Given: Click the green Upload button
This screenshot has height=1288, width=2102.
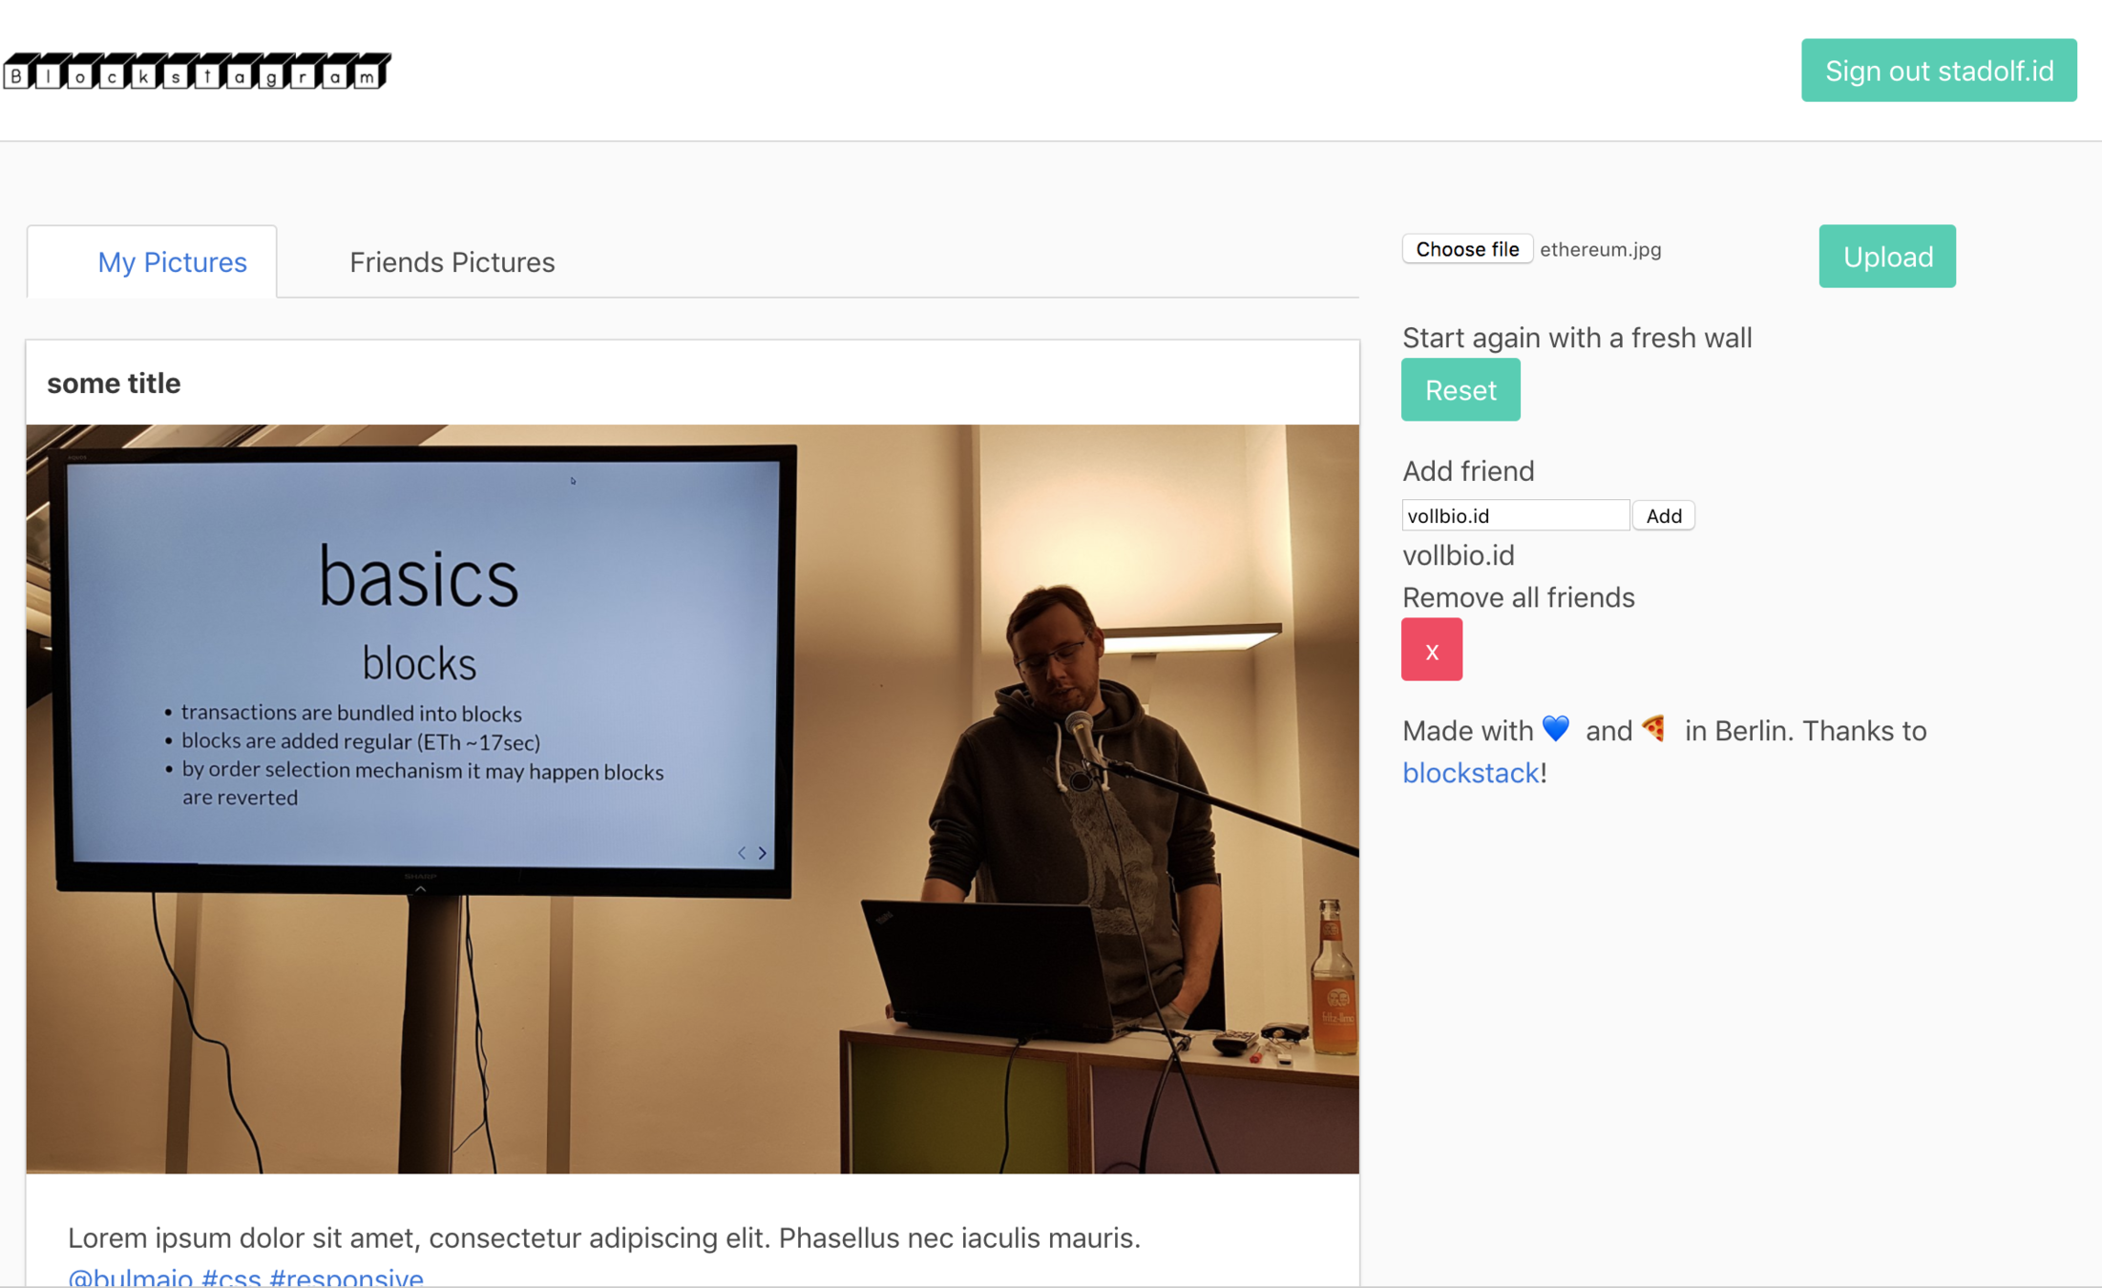Looking at the screenshot, I should click(1886, 257).
